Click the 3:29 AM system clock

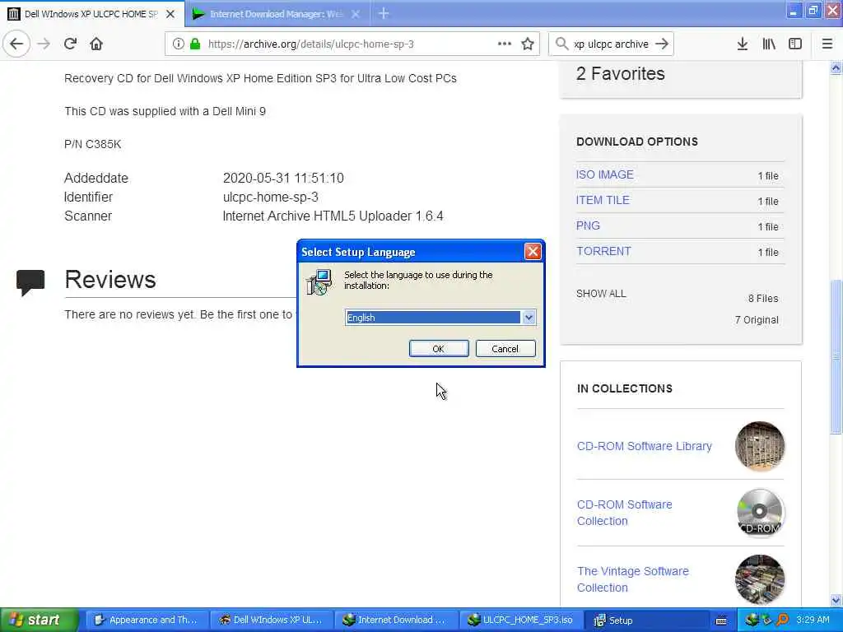[x=813, y=620]
